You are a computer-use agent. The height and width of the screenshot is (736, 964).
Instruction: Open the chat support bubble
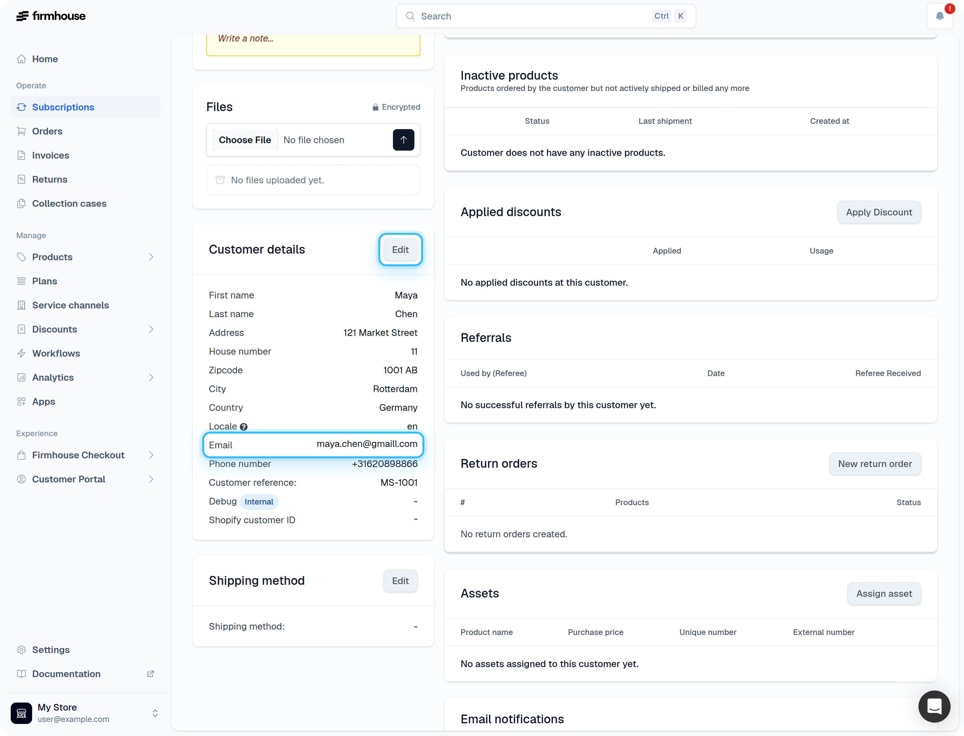(934, 706)
